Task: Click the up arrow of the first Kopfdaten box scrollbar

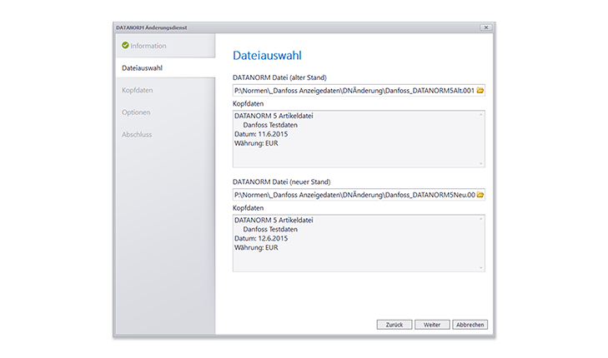Action: (x=481, y=115)
